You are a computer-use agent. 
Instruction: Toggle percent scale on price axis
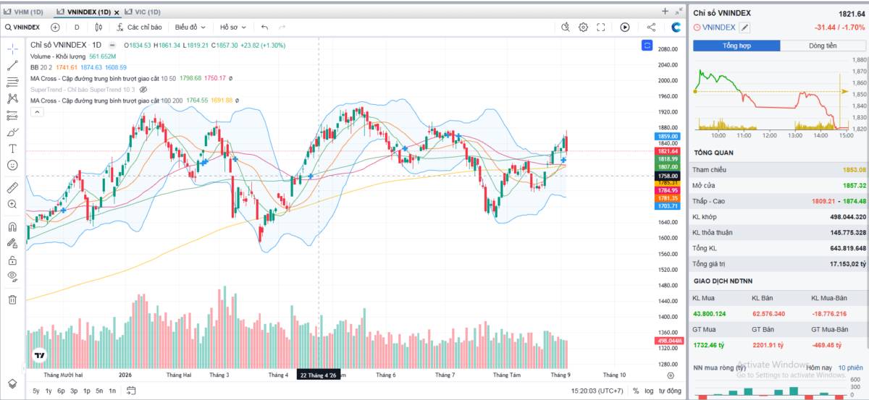(x=636, y=391)
